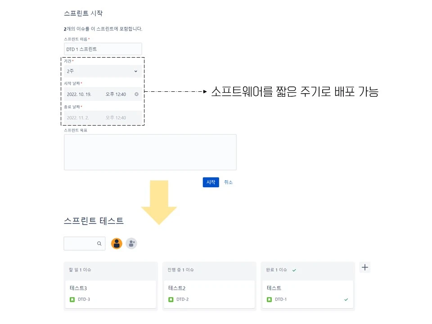Click the sprint name field DTD 1 스프린트

tap(103, 49)
